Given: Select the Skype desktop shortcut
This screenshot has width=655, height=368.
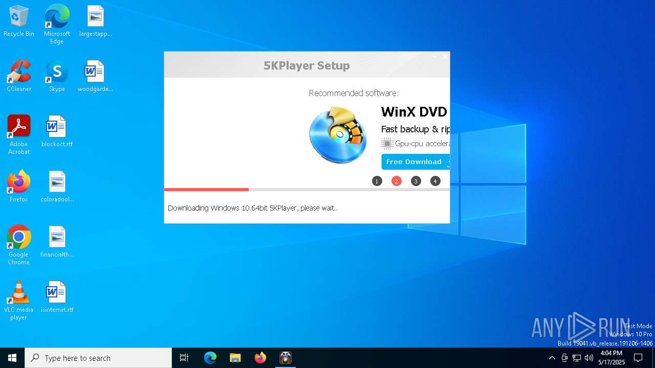Looking at the screenshot, I should tap(57, 77).
